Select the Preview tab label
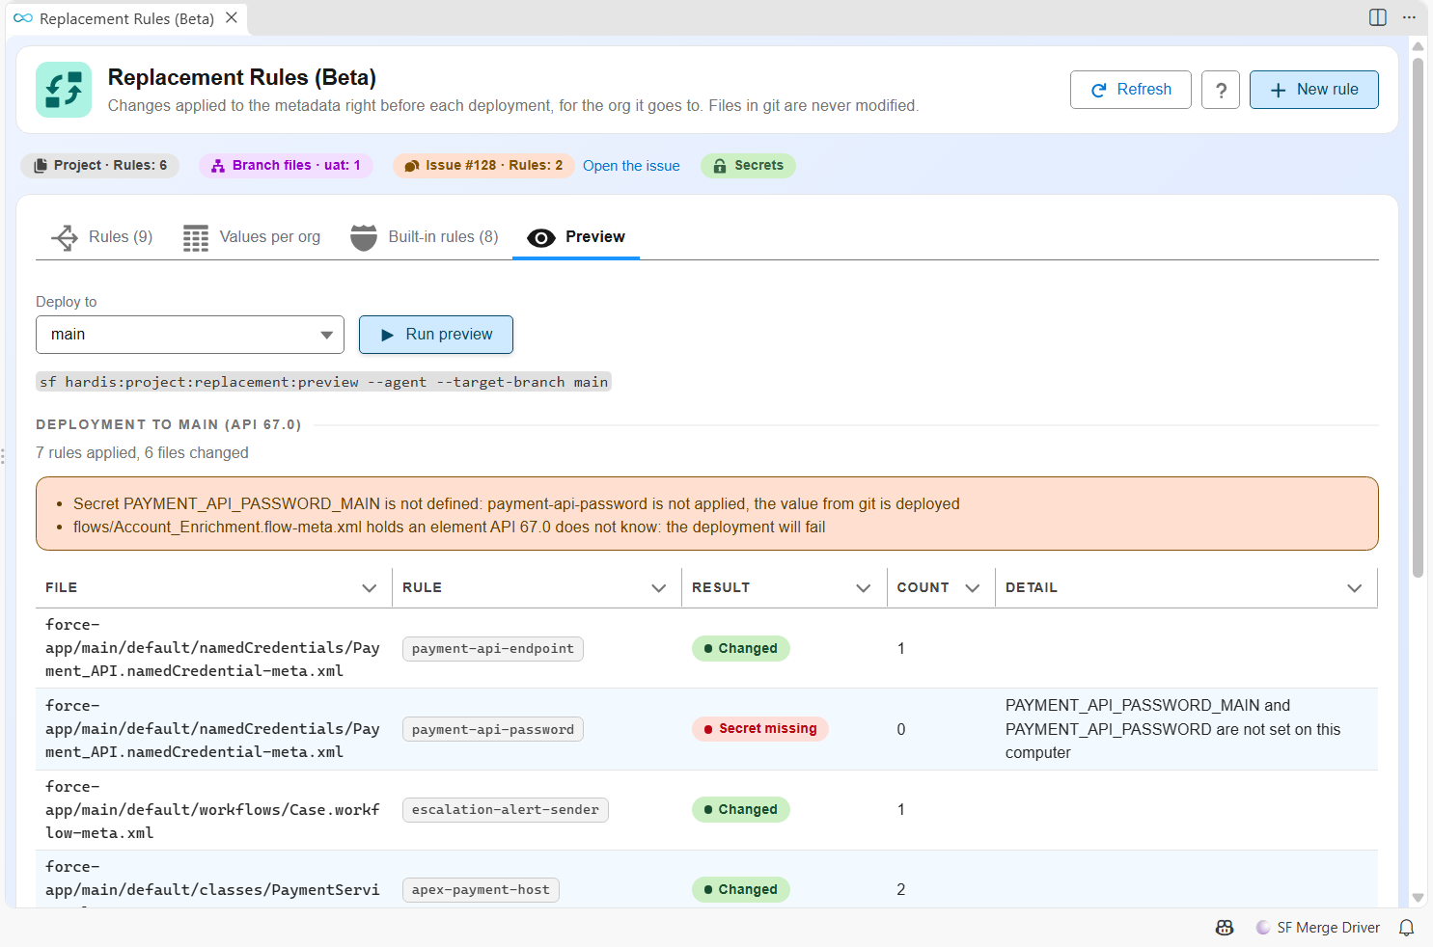The image size is (1433, 947). (595, 237)
